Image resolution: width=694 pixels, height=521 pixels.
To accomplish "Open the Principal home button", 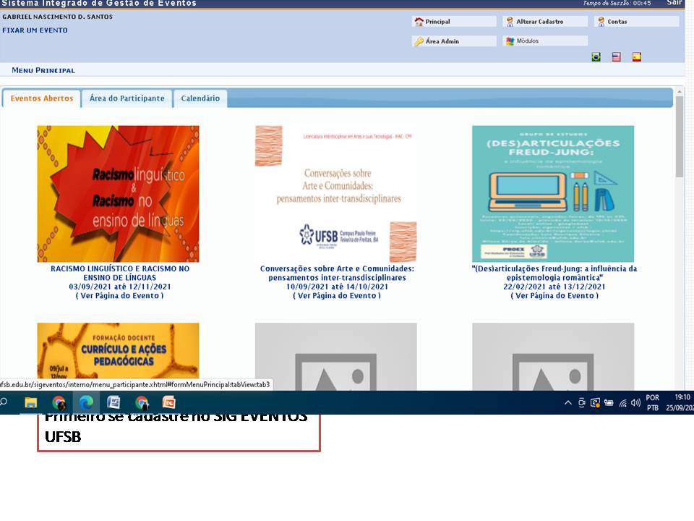I will click(454, 21).
